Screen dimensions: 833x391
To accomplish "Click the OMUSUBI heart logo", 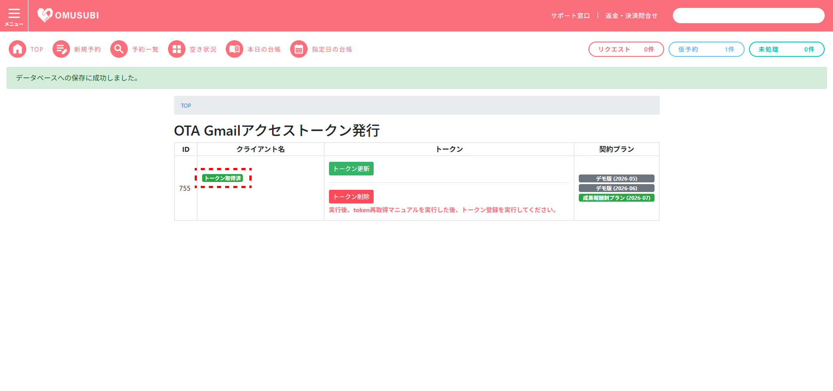I will coord(68,15).
